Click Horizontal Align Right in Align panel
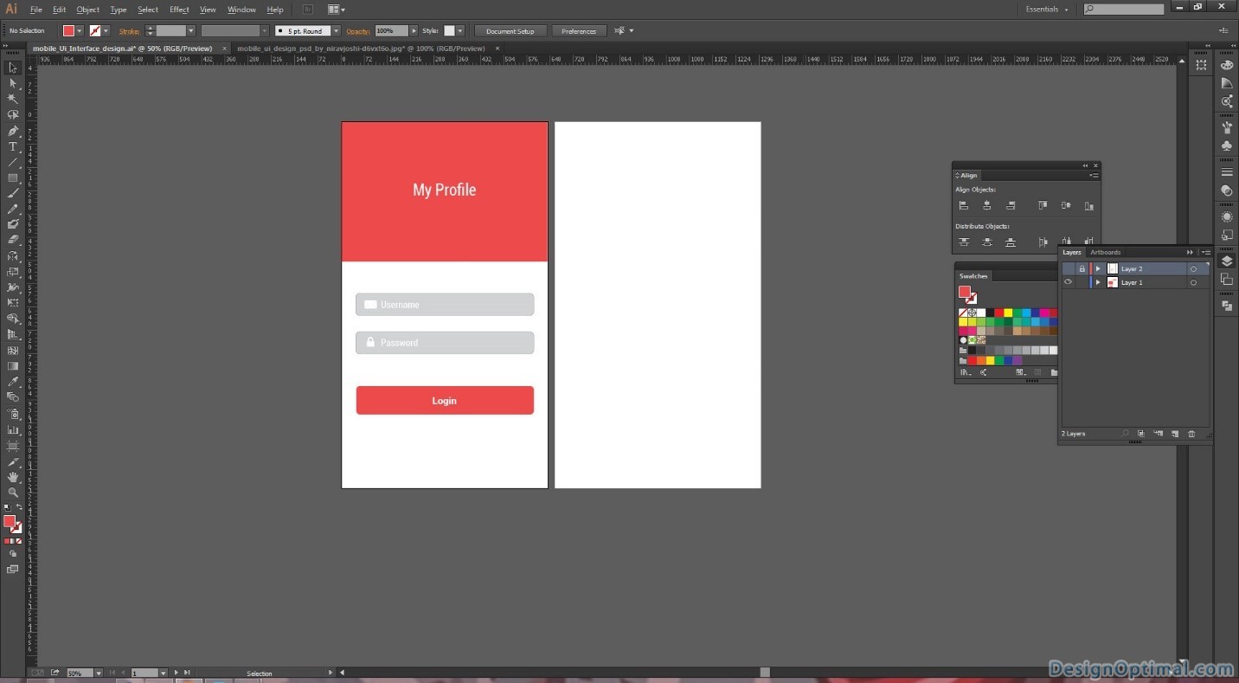1239x683 pixels. [1011, 206]
